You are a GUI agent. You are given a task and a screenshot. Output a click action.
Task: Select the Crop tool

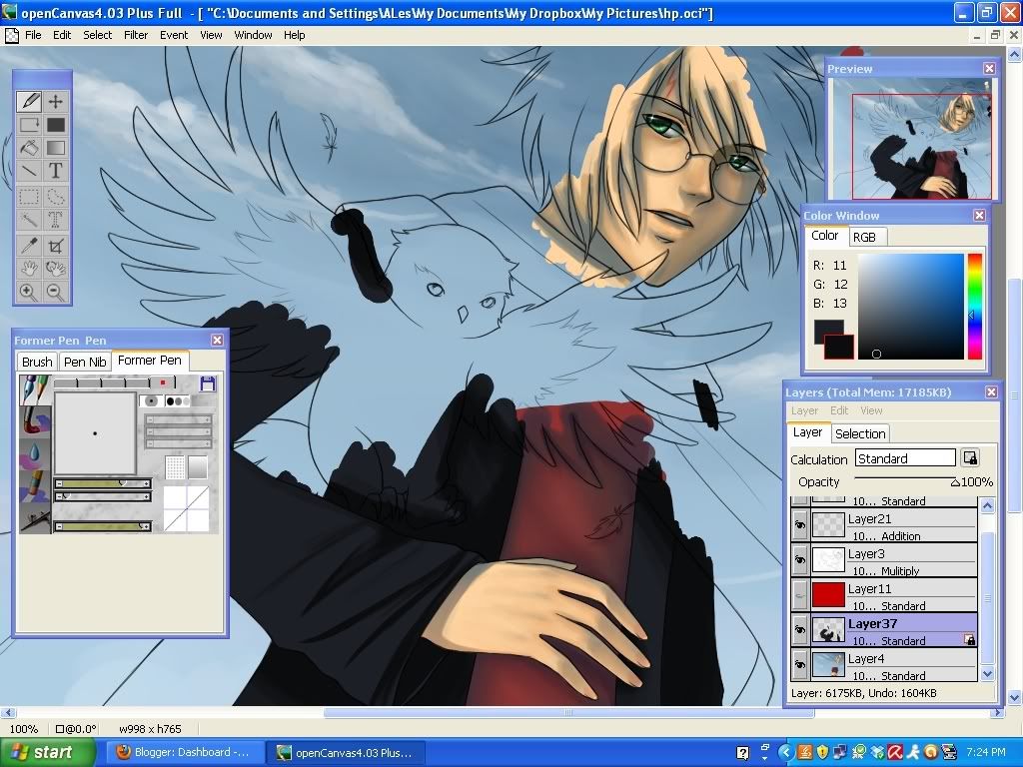pos(56,245)
